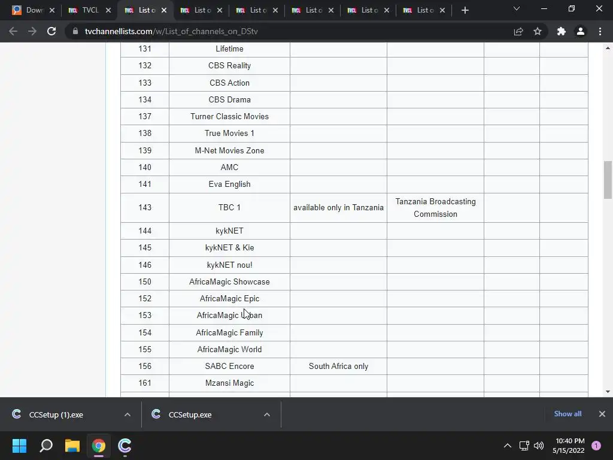The width and height of the screenshot is (613, 460).
Task: Click the scrollbar down arrow
Action: tap(608, 392)
